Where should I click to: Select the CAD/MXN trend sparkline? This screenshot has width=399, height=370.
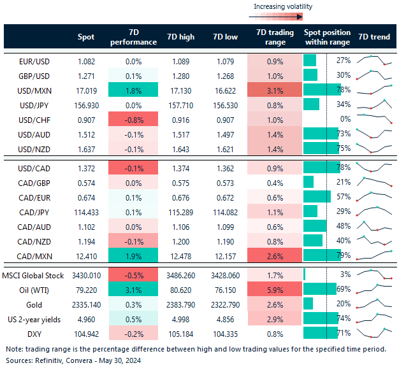(x=374, y=256)
